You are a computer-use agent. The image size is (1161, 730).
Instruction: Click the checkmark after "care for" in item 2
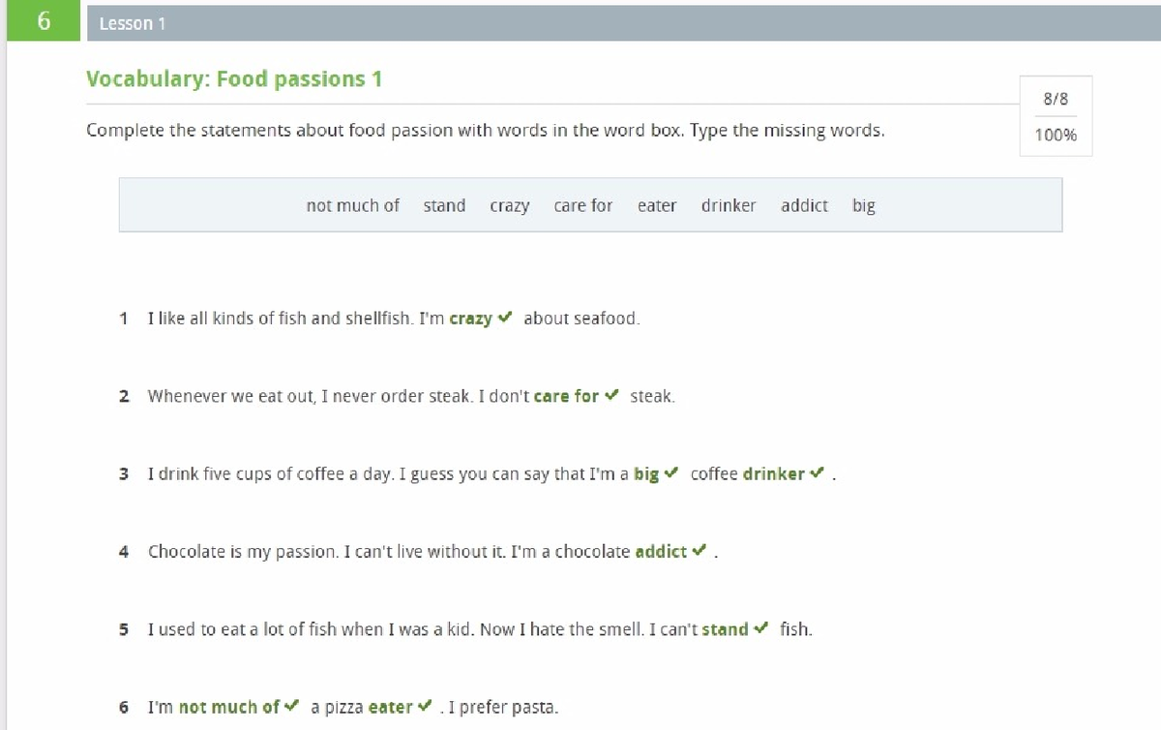click(x=611, y=395)
